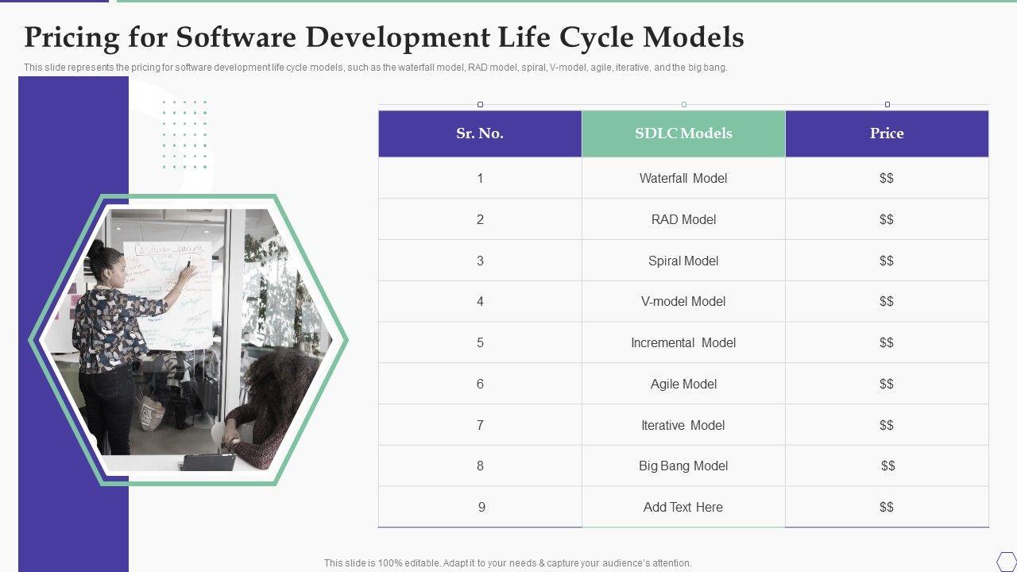Screen dimensions: 1017x572
Task: Select the 'Sr. No.' column header
Action: [480, 133]
